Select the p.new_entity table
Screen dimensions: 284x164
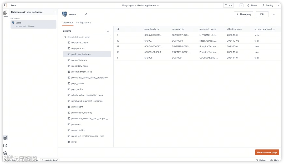[x=87, y=130]
